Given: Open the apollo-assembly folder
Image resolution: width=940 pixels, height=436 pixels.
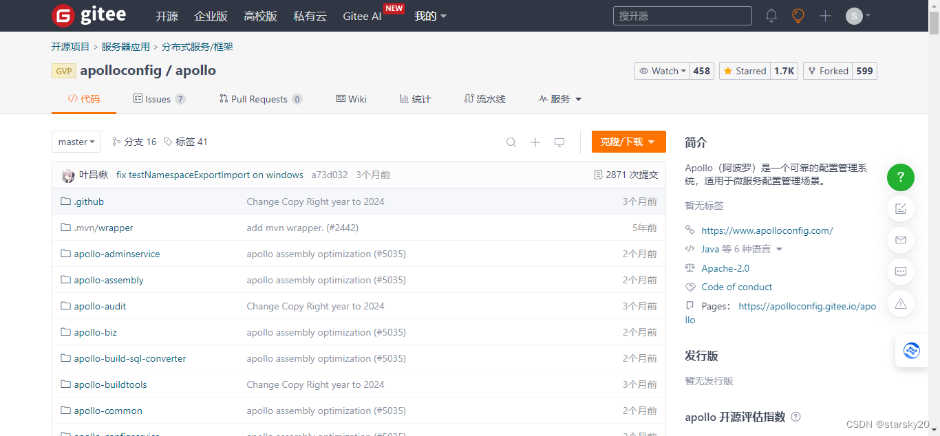Looking at the screenshot, I should tap(109, 280).
